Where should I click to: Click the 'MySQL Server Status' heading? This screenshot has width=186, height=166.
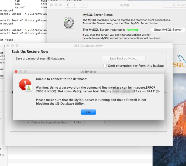click(97, 15)
